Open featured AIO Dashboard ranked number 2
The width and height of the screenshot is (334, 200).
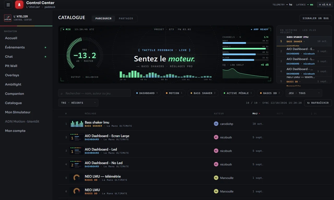[x=304, y=51]
